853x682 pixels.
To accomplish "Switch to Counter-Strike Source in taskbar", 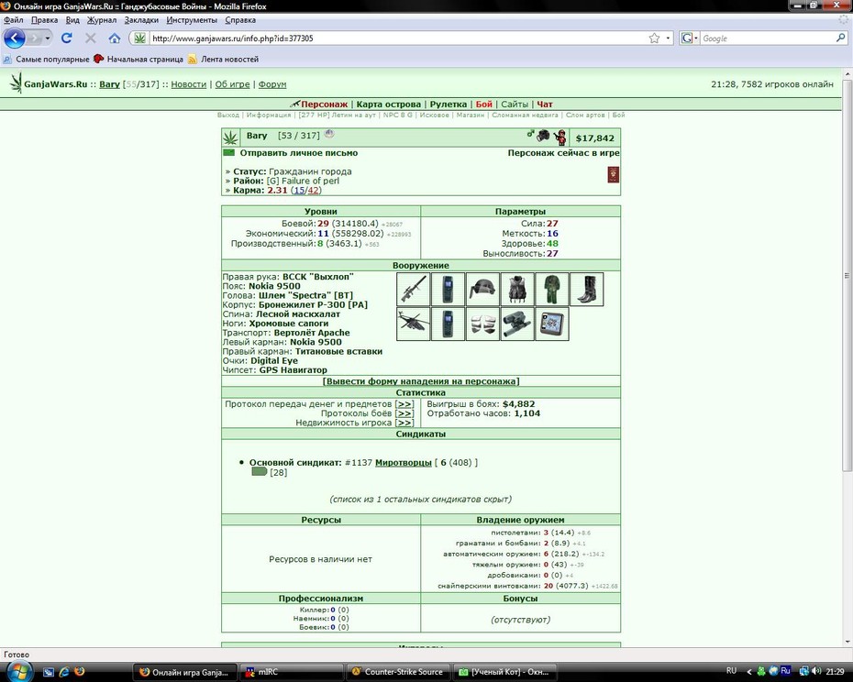I will tap(398, 672).
